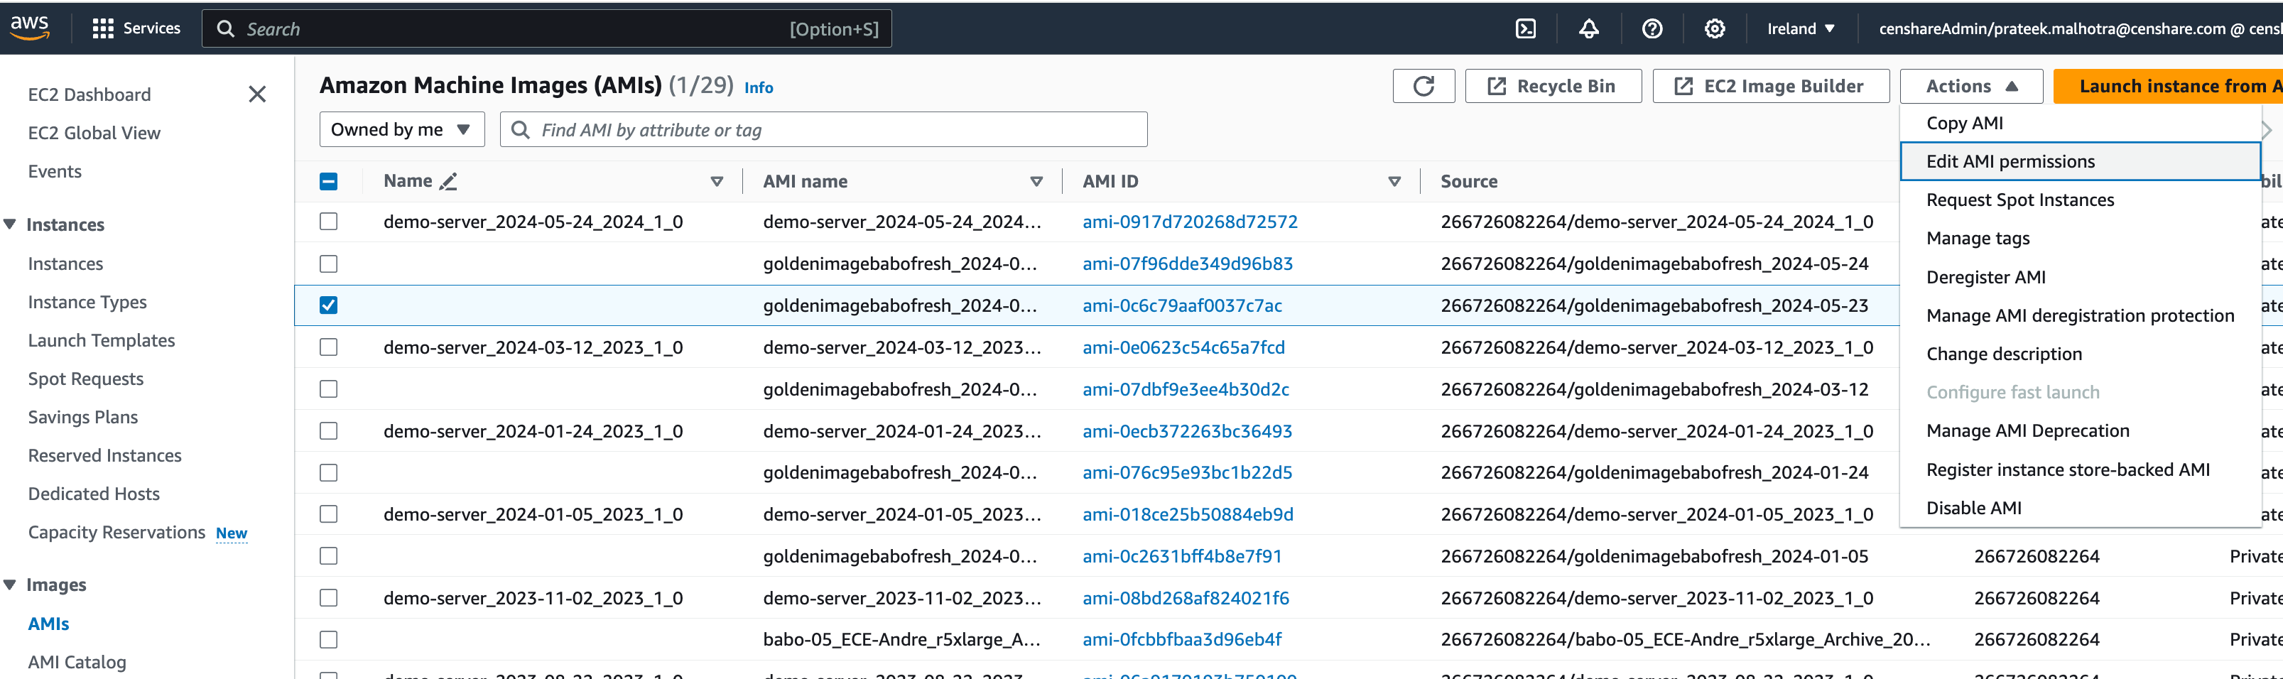2283x679 pixels.
Task: Collapse the Actions dropdown menu
Action: click(1971, 86)
